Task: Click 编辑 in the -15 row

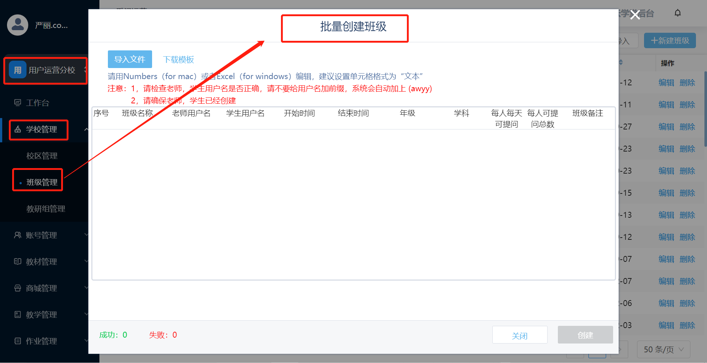Action: [x=666, y=193]
